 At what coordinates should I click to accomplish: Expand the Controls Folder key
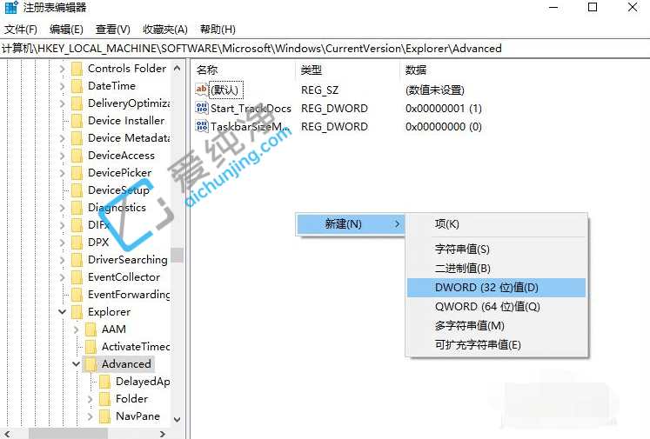[62, 69]
